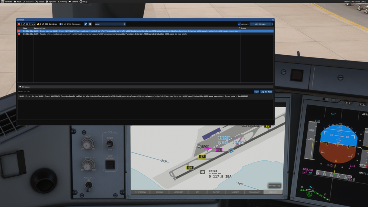Image resolution: width=368 pixels, height=207 pixels.
Task: Click the error description text in Details
Action: [134, 97]
